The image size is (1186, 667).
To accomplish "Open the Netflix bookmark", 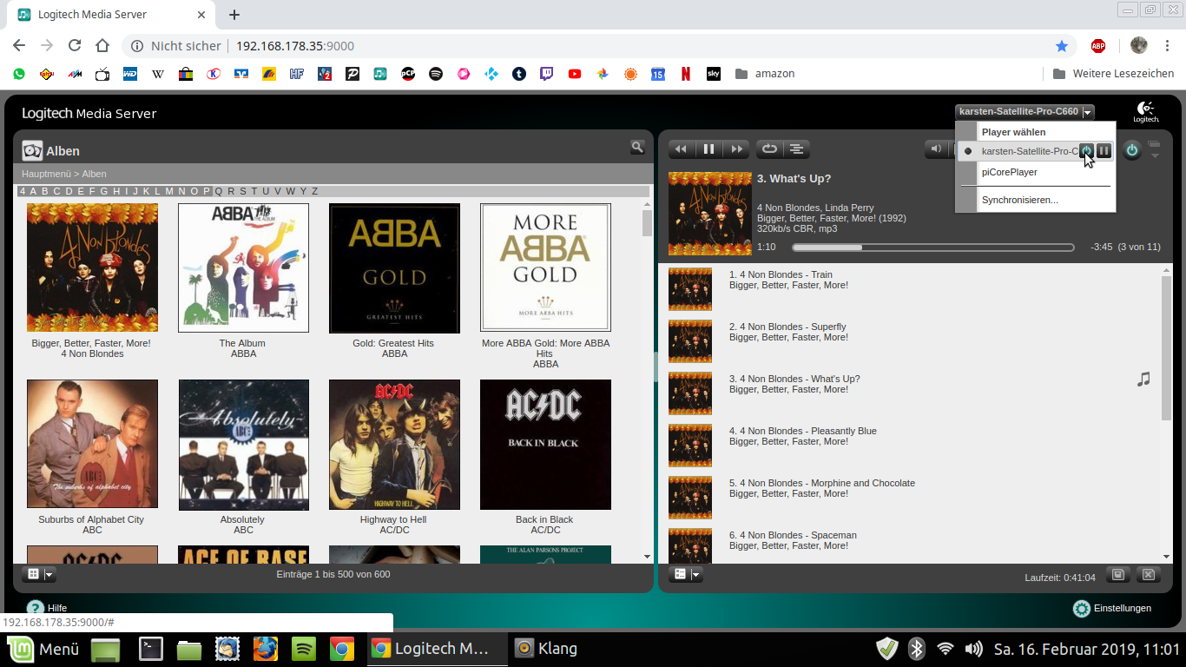I will pos(686,74).
